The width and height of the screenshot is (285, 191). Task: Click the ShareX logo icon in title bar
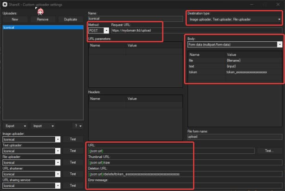coord(5,4)
